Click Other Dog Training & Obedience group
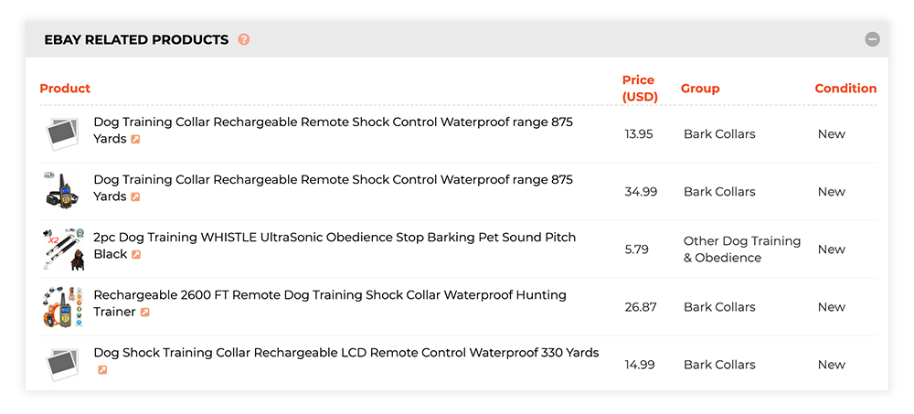 click(742, 249)
